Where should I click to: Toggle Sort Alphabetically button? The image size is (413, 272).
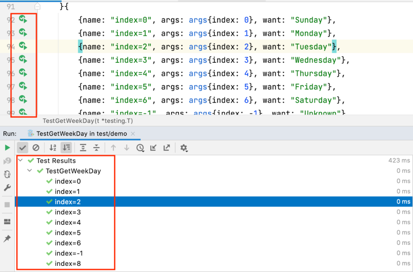(x=53, y=147)
